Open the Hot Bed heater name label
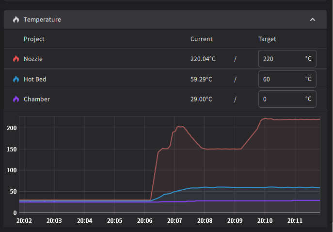333x232 pixels. click(35, 79)
